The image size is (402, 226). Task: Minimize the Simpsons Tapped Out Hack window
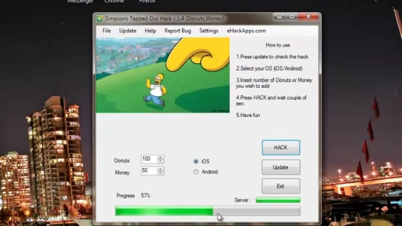[x=278, y=16]
